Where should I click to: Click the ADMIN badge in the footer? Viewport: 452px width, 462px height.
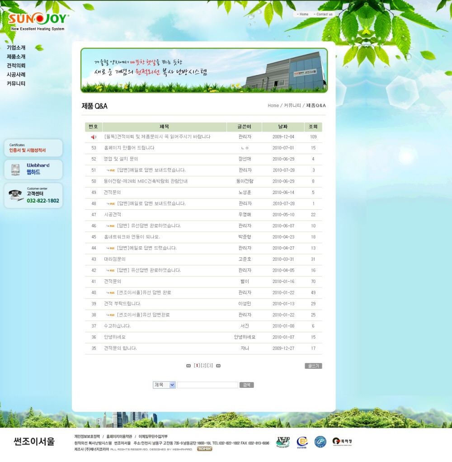point(204,449)
